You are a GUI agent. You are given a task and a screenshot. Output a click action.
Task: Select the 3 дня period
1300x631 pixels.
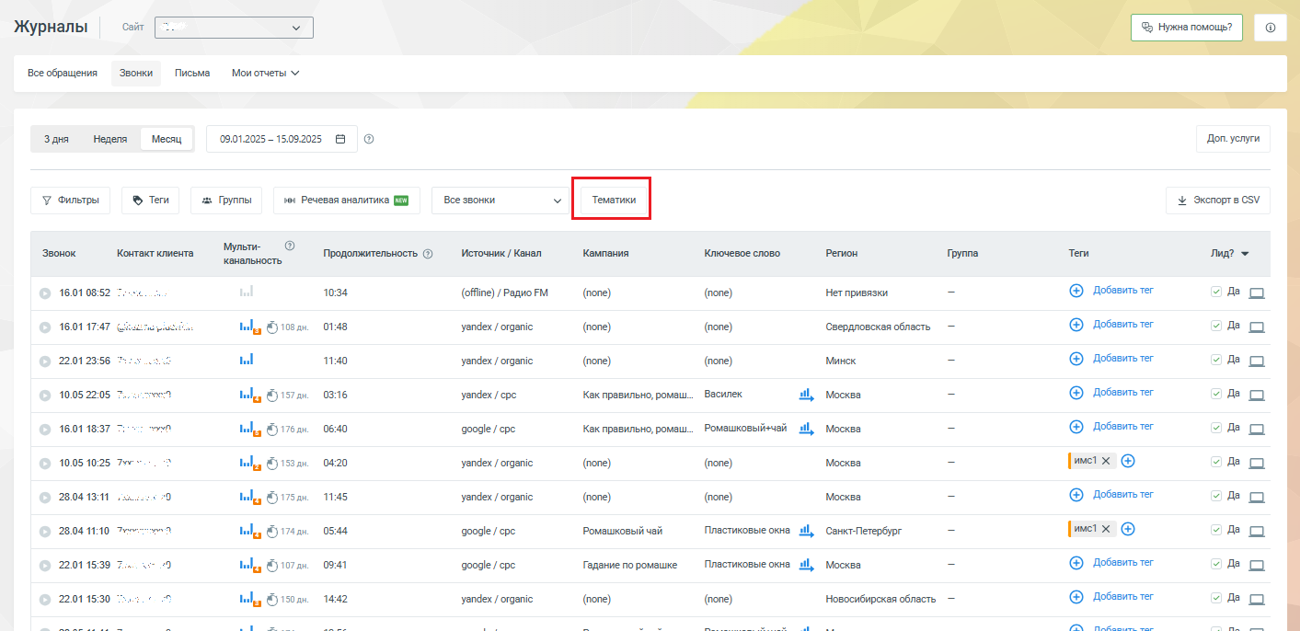point(56,139)
